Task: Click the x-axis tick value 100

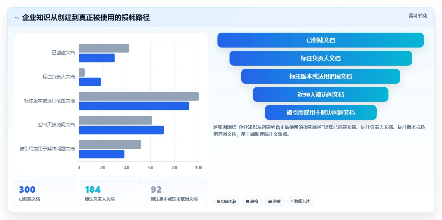Action: [199, 168]
